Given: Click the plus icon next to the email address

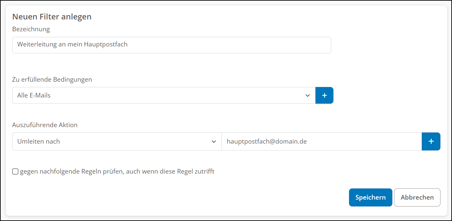Looking at the screenshot, I should 431,141.
